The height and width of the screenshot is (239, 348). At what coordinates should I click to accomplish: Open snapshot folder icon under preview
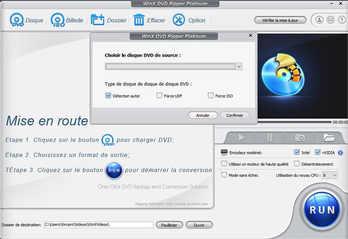tap(329, 137)
